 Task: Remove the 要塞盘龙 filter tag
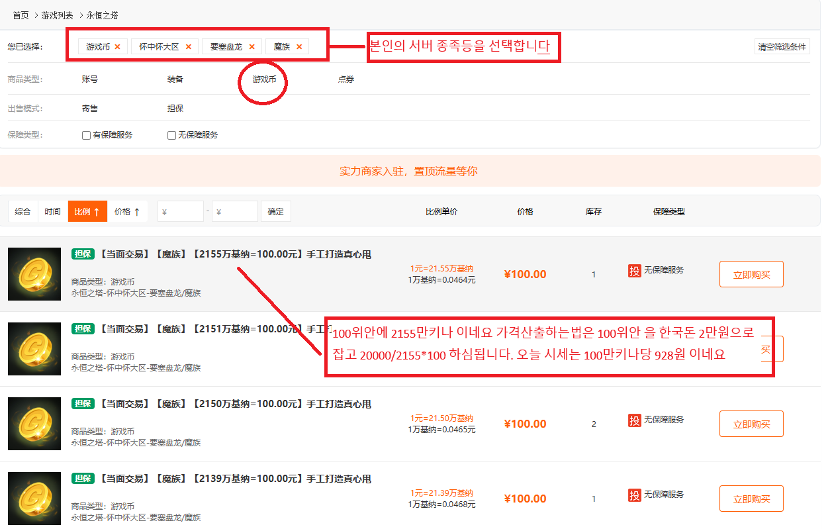[252, 47]
